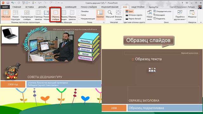Click the PowerPoint application icon
Viewport: 203px width, 114px height.
[x=3, y=3]
